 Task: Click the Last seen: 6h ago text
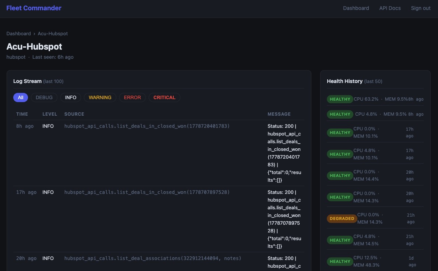tap(53, 57)
